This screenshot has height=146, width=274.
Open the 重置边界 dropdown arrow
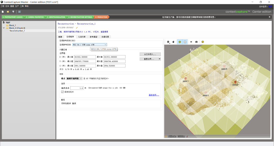(160, 59)
